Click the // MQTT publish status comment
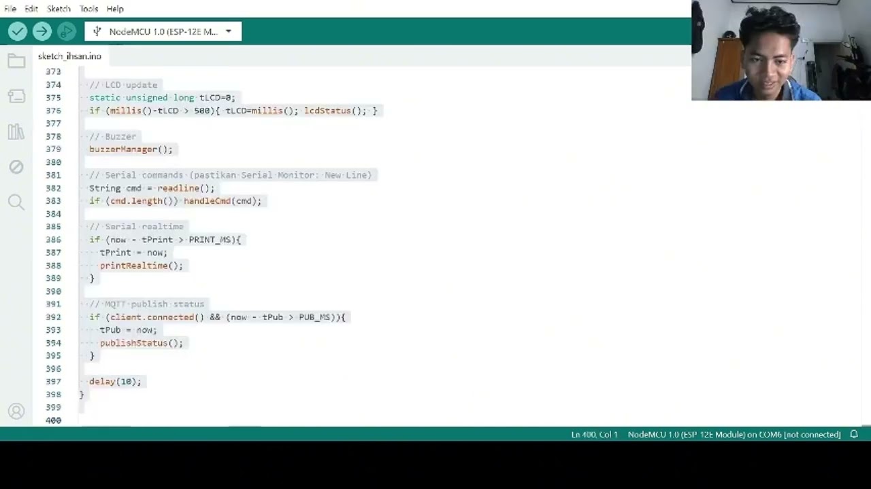Viewport: 871px width, 489px height. click(147, 304)
